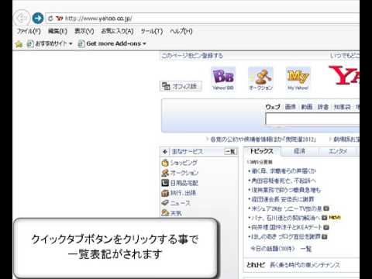Click the greyed-out Back arrow button
372x279 pixels.
click(22, 19)
